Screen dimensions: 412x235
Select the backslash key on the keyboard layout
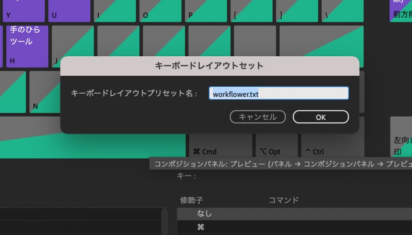point(343,10)
